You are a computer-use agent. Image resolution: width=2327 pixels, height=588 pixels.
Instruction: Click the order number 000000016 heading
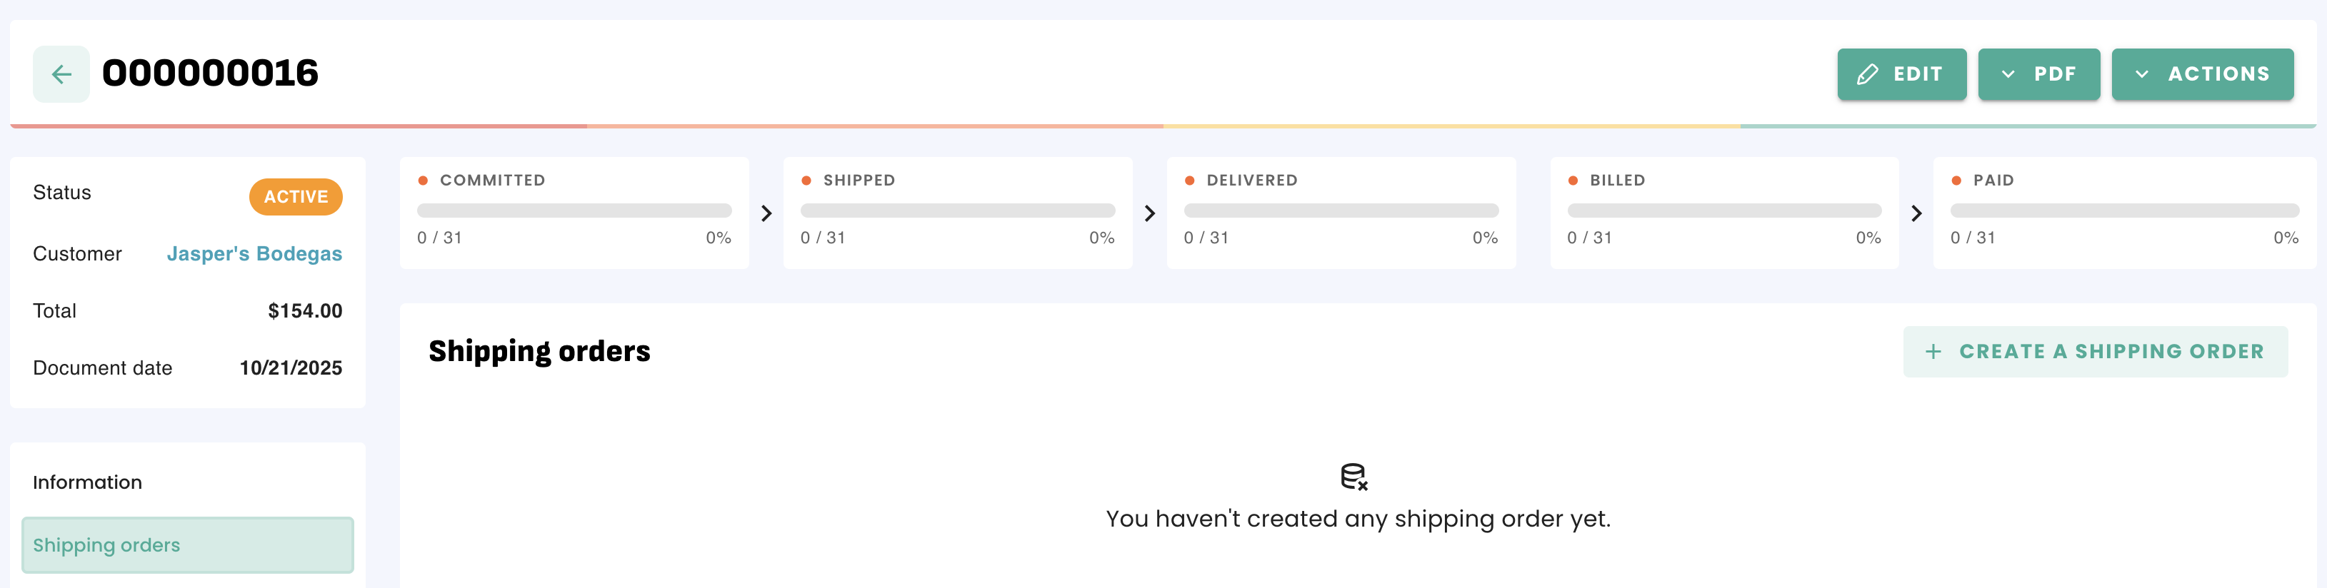pos(211,73)
